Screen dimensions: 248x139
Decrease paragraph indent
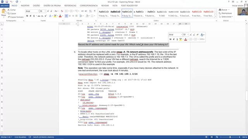coord(83,11)
